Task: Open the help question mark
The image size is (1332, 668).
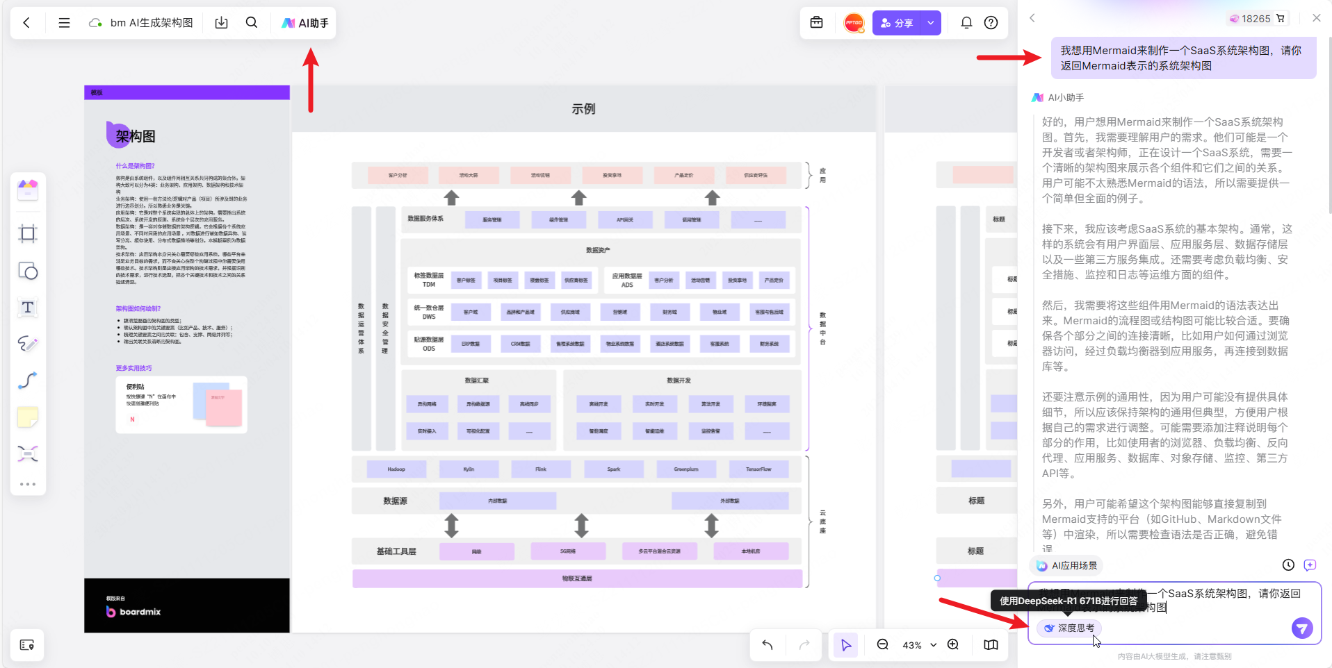Action: click(x=991, y=23)
